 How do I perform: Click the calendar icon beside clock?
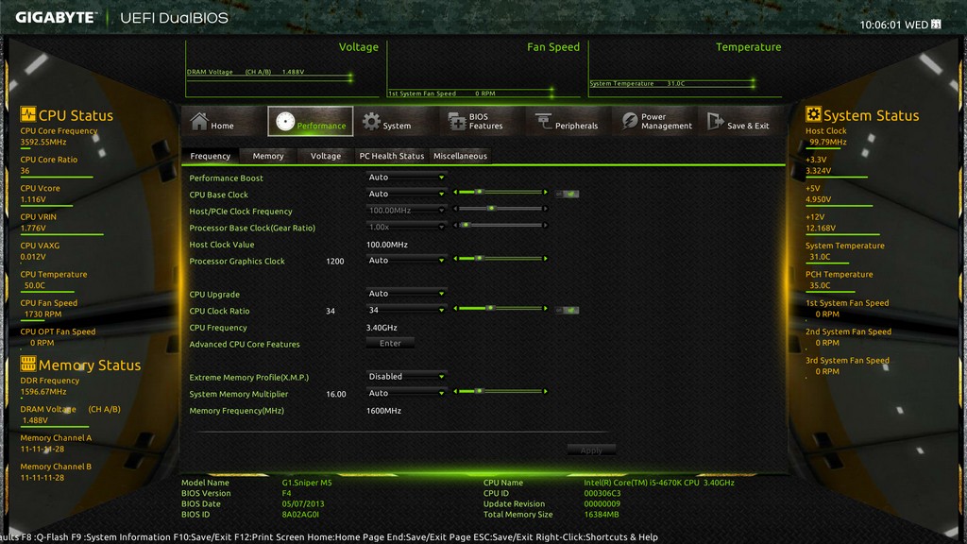pos(936,24)
